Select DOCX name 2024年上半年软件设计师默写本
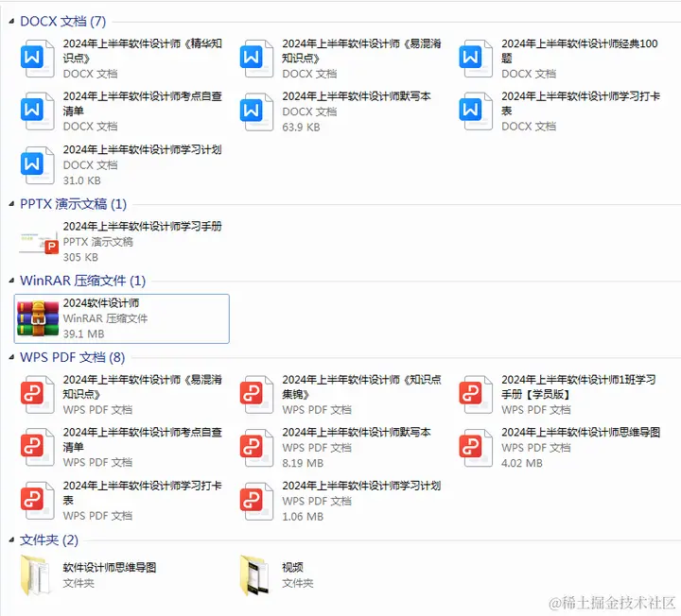 click(357, 96)
